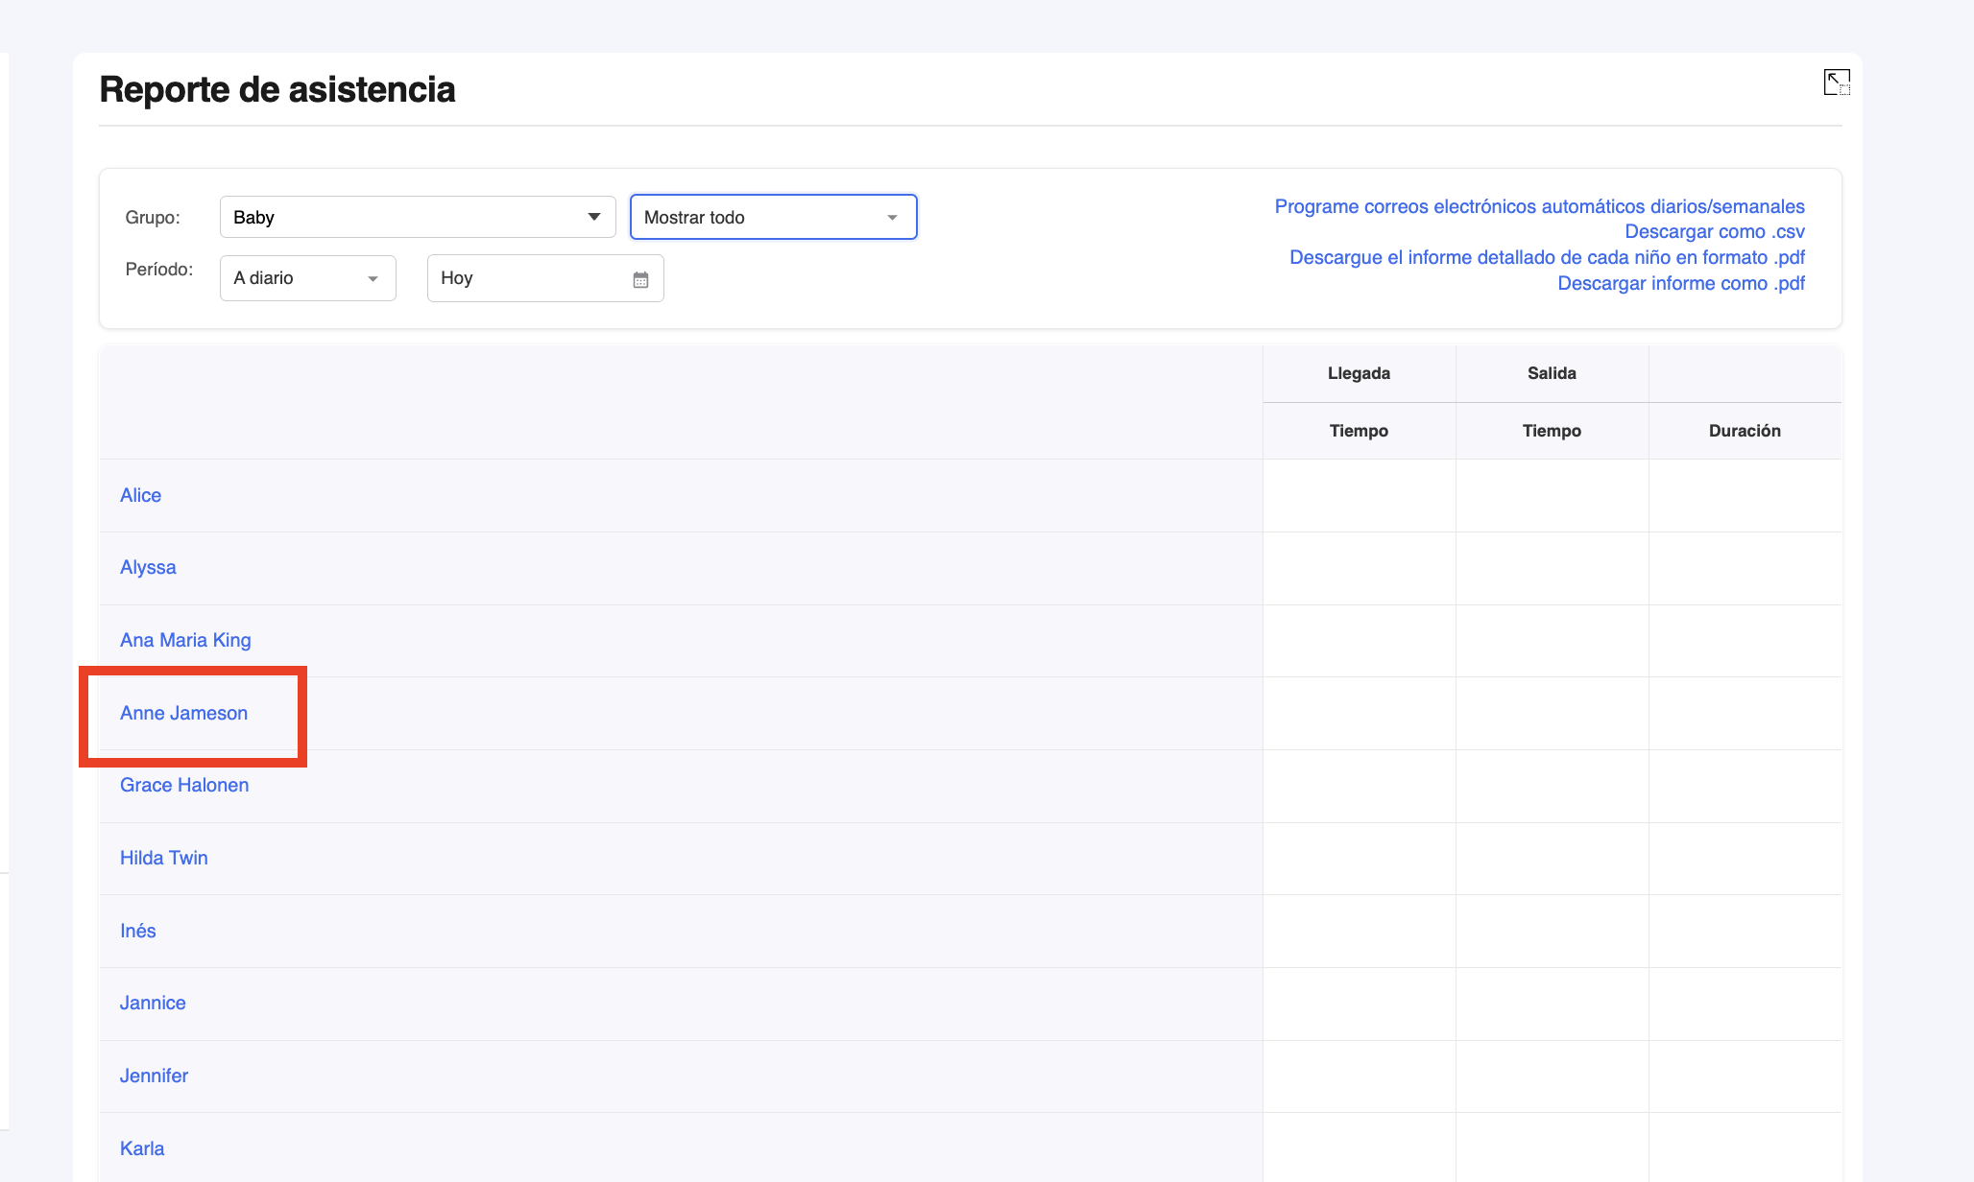Download detailed per-child .pdf report link
The height and width of the screenshot is (1182, 1974).
(x=1546, y=257)
